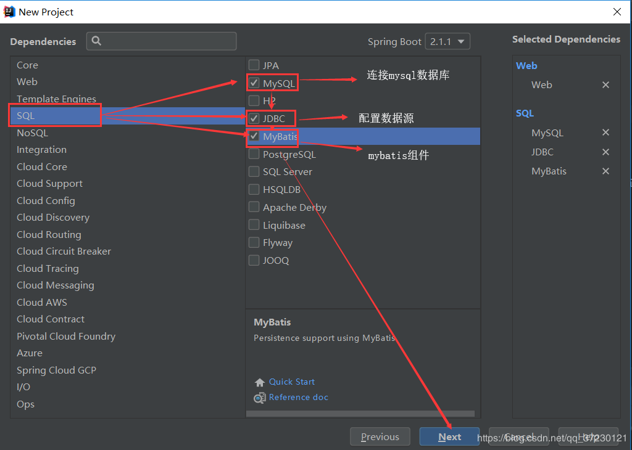Click the Quick Start home icon
Screen dimensions: 632x450
point(260,382)
